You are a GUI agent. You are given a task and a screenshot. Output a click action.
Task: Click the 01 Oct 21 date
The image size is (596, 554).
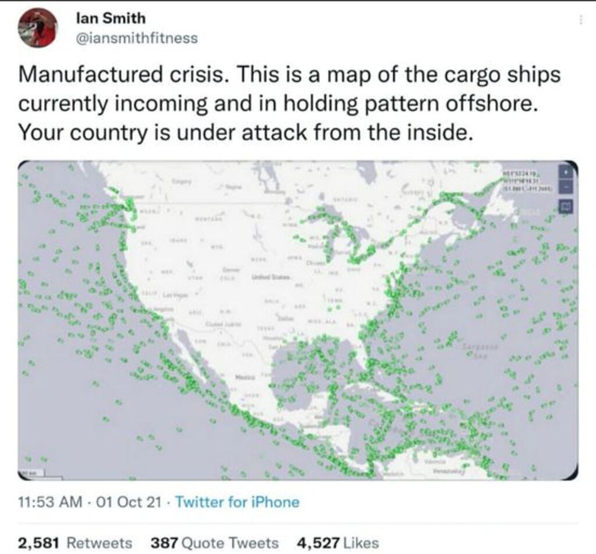(x=126, y=502)
